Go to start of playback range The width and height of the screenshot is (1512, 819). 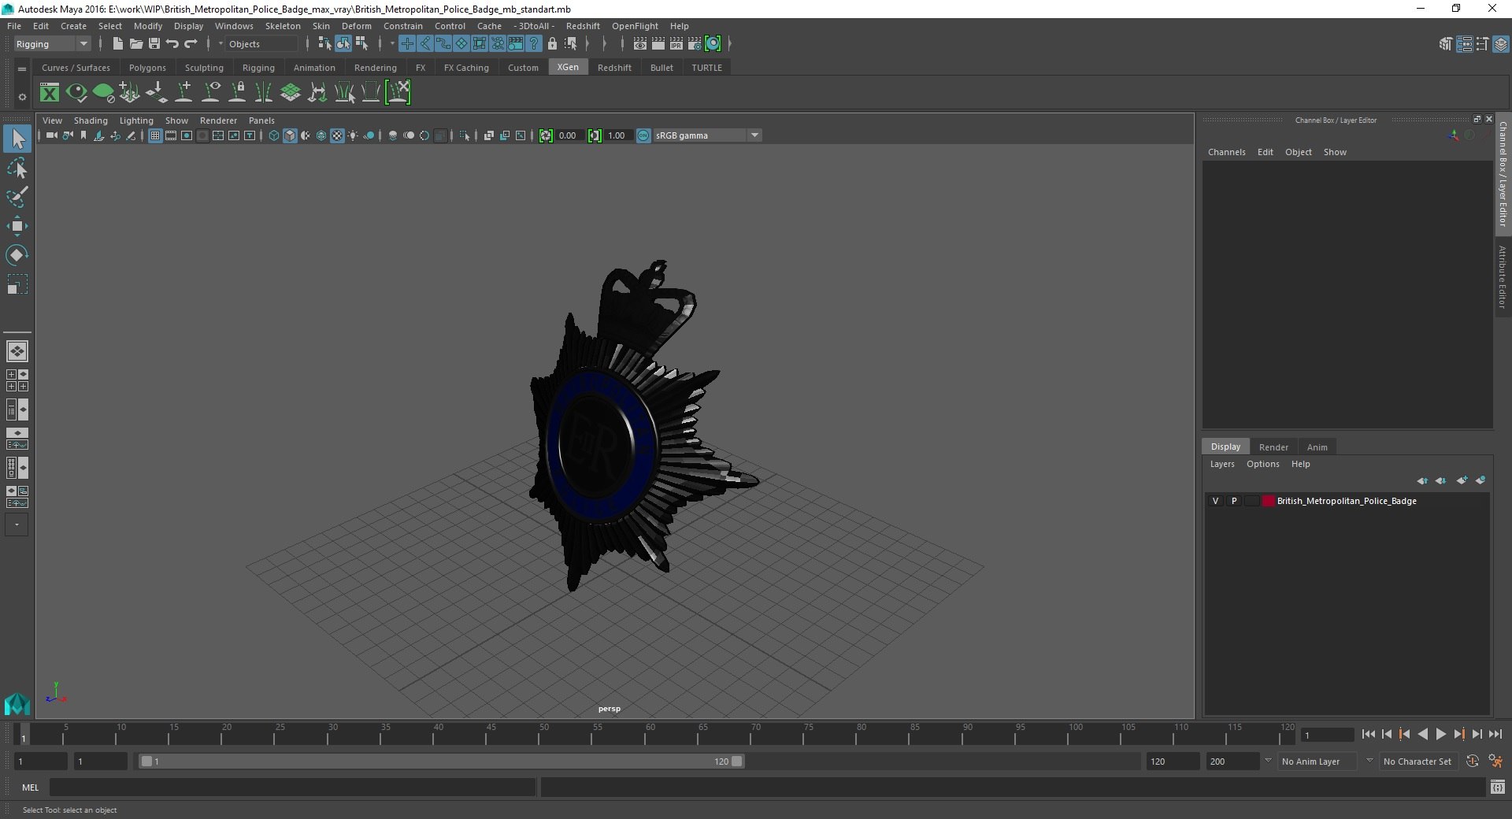pyautogui.click(x=1369, y=734)
